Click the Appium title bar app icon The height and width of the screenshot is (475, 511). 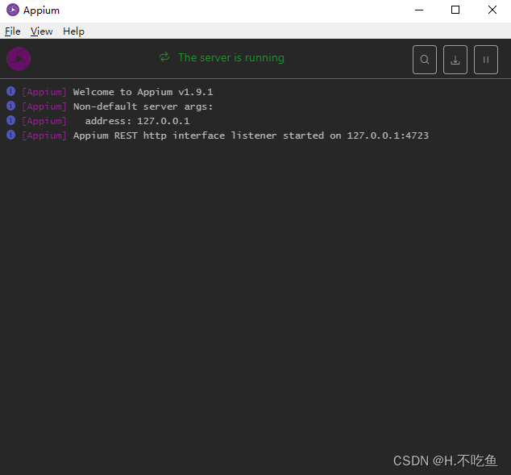13,10
